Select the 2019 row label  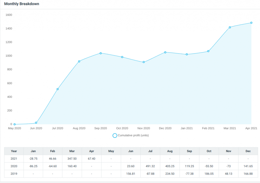tap(14, 174)
